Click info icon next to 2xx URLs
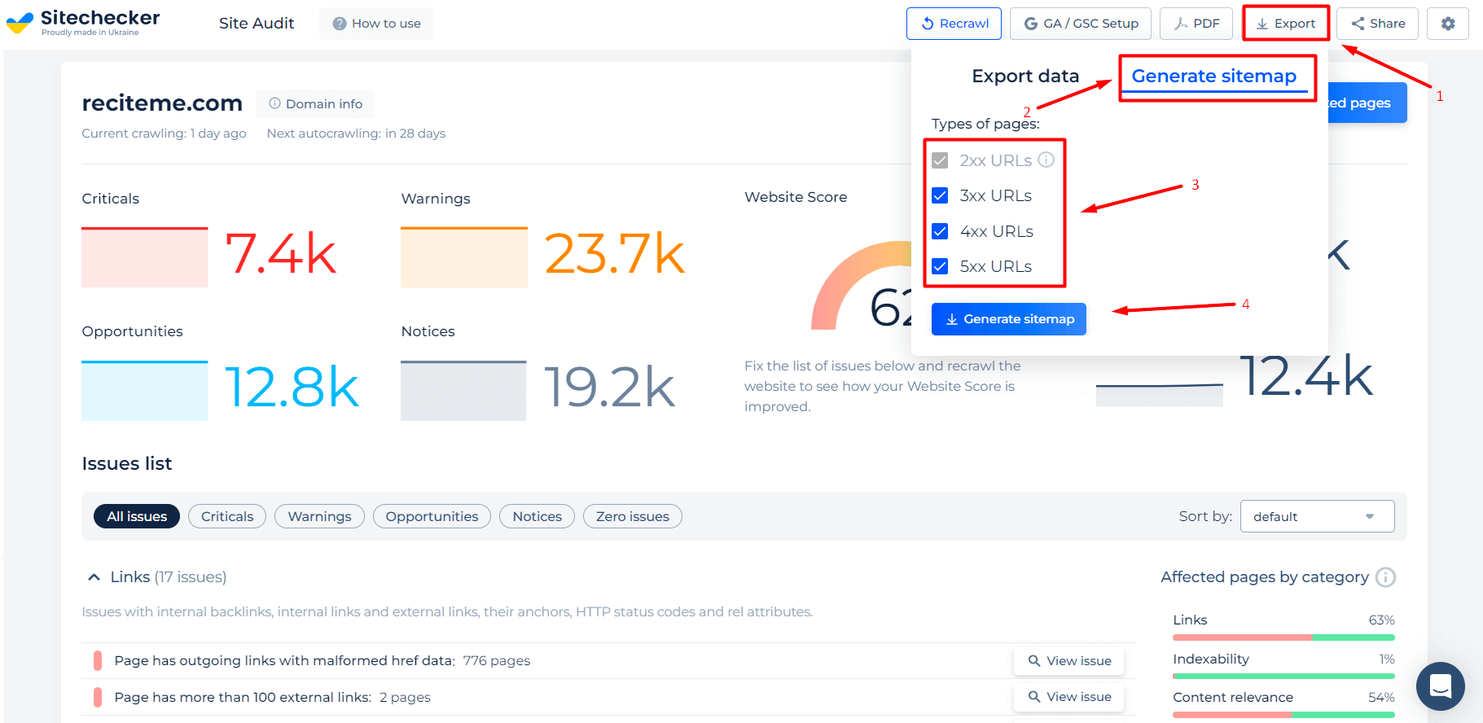This screenshot has width=1483, height=723. 1046,160
